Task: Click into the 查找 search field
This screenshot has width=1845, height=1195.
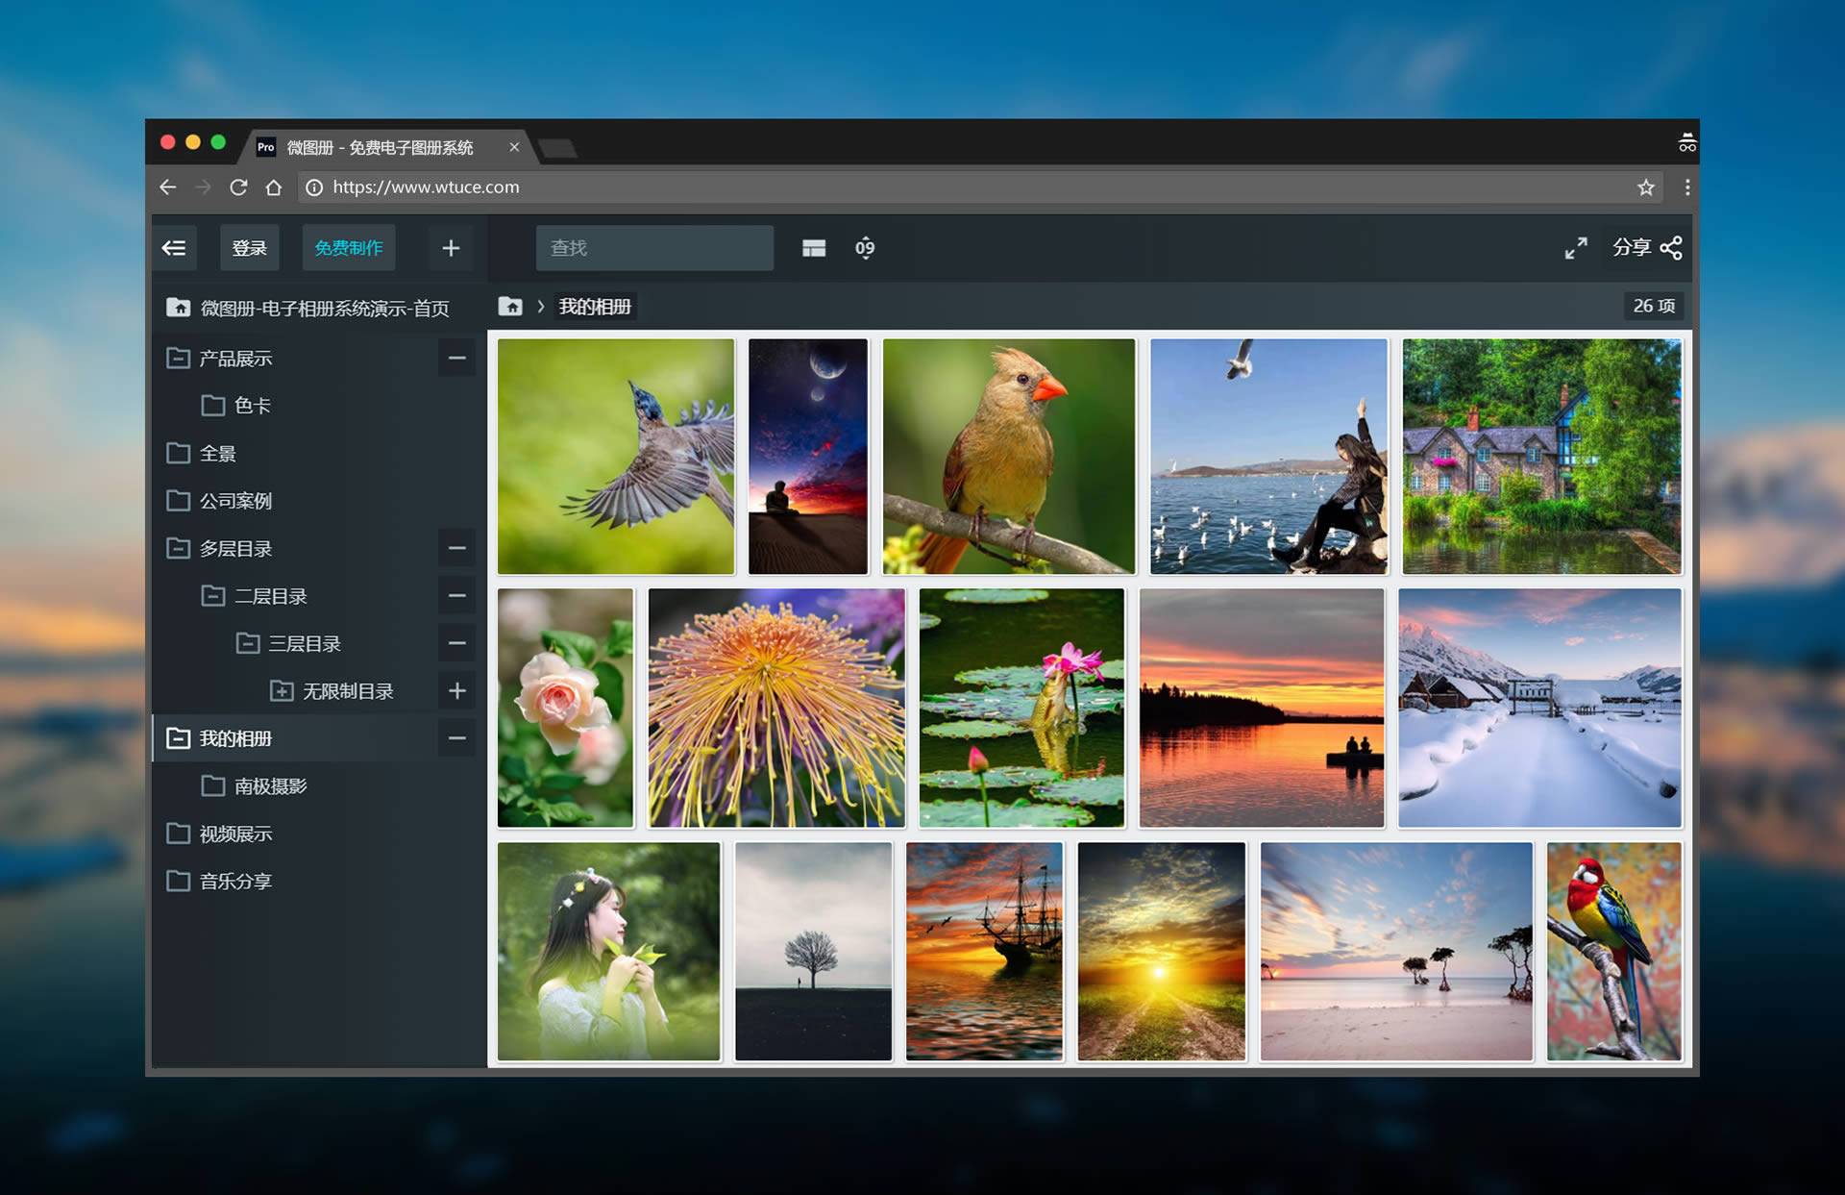Action: click(654, 248)
